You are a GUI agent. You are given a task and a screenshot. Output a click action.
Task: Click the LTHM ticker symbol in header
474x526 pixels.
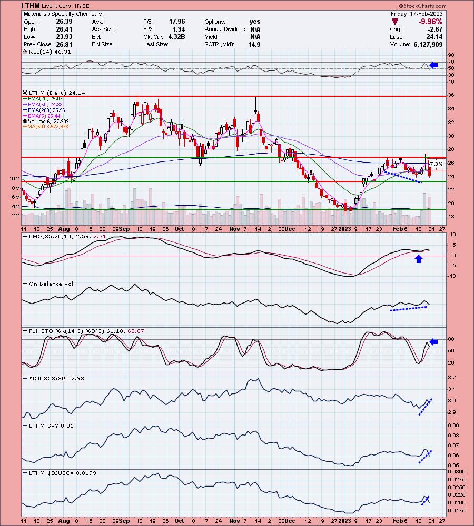coord(30,6)
